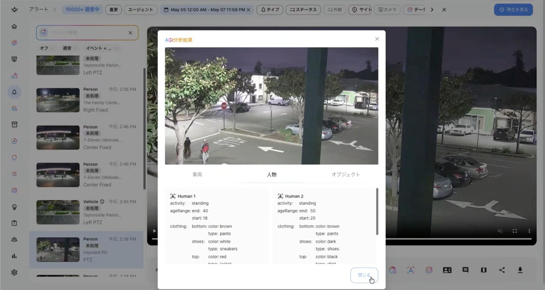Play the video
This screenshot has height=290, width=545.
154,231
